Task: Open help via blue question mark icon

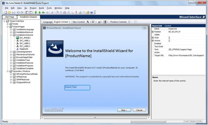Action: pos(92,12)
